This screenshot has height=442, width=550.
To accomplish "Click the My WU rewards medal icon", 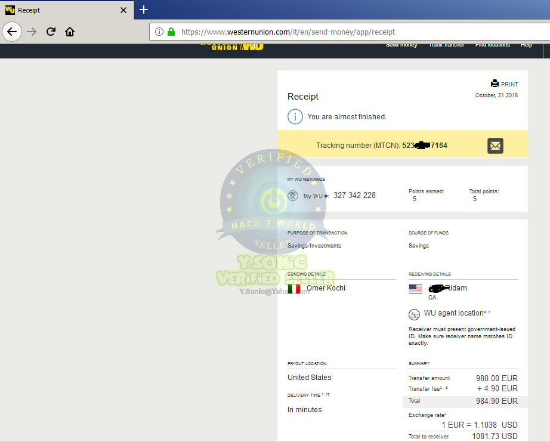I will tap(293, 196).
